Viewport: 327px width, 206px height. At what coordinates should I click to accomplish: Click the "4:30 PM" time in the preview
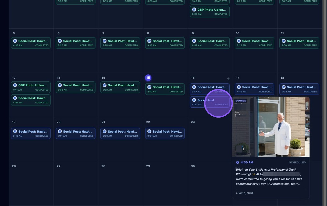coord(247,162)
